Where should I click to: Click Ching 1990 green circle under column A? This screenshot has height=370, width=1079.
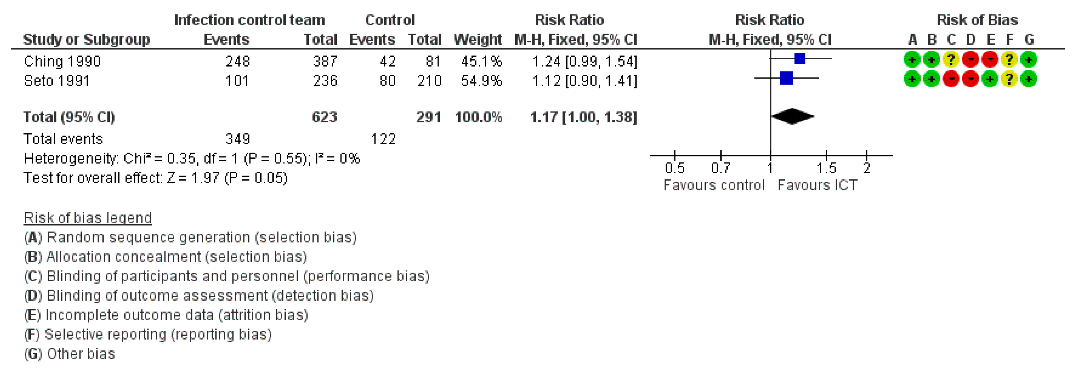click(x=912, y=60)
